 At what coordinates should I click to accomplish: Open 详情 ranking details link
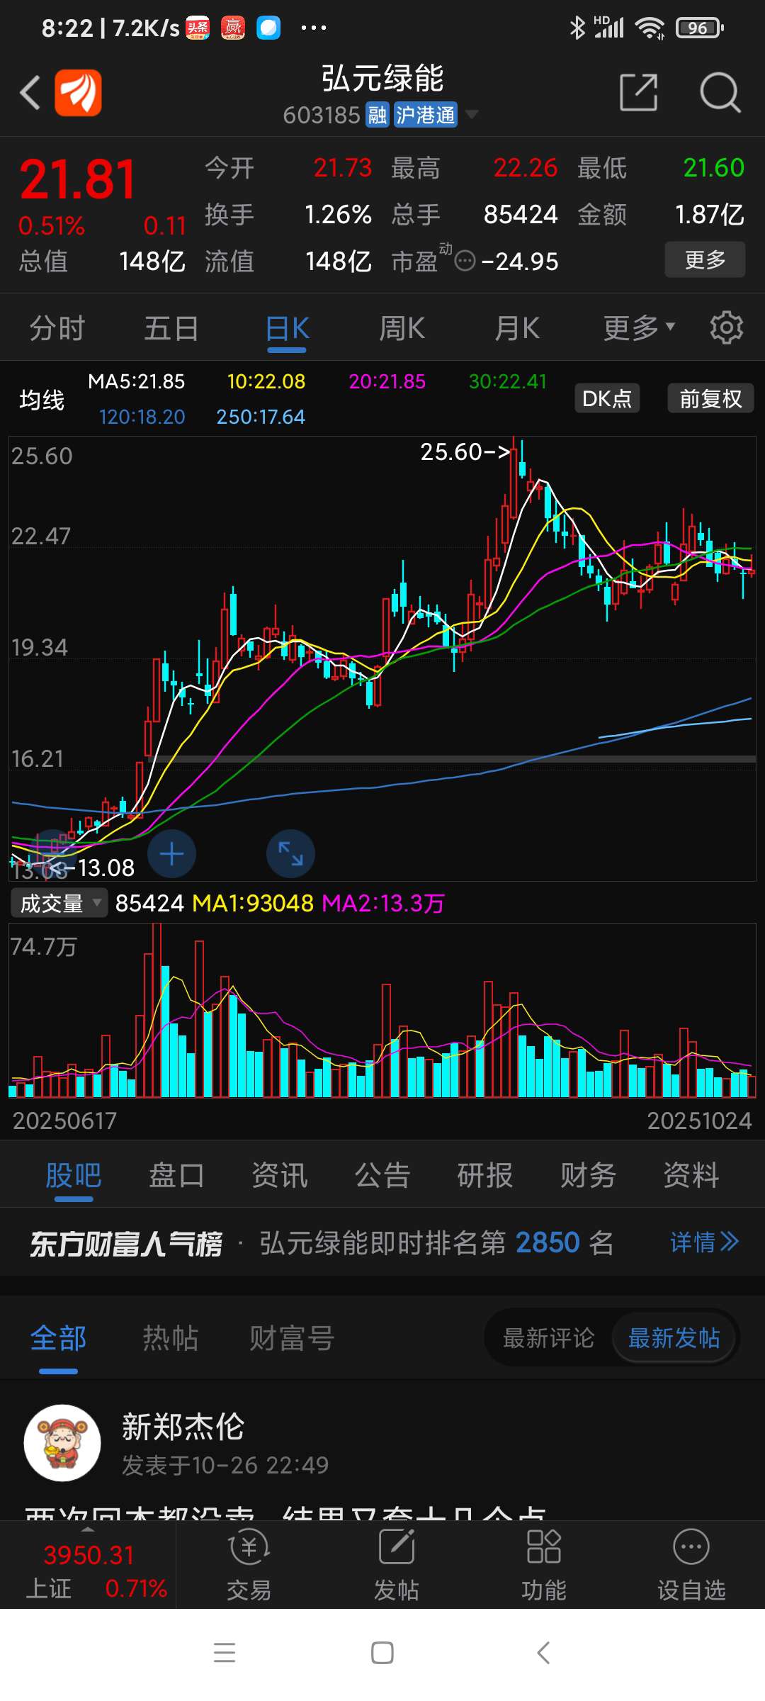pyautogui.click(x=704, y=1242)
